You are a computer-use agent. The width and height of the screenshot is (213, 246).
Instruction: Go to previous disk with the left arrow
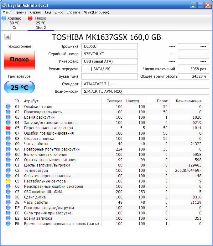(x=8, y=37)
